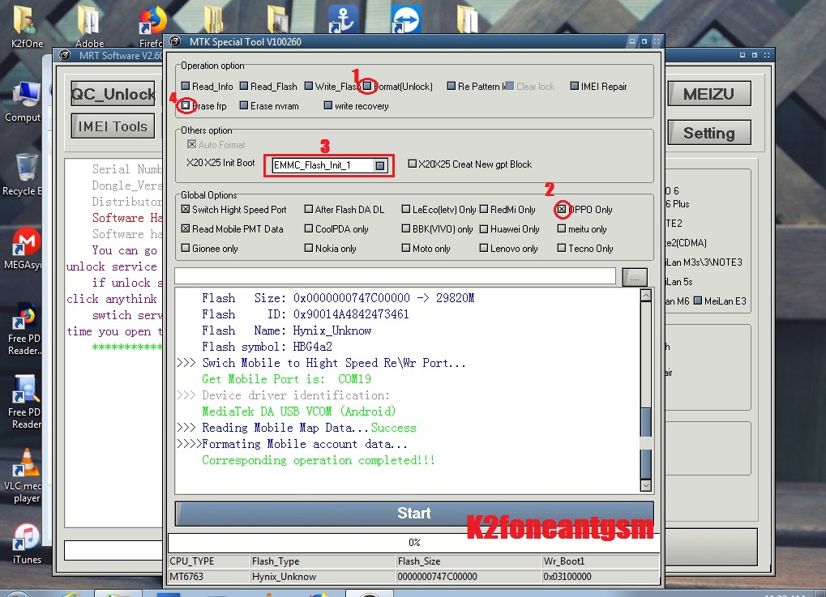
Task: Tick CoolPDA only checkbox
Action: pos(309,228)
